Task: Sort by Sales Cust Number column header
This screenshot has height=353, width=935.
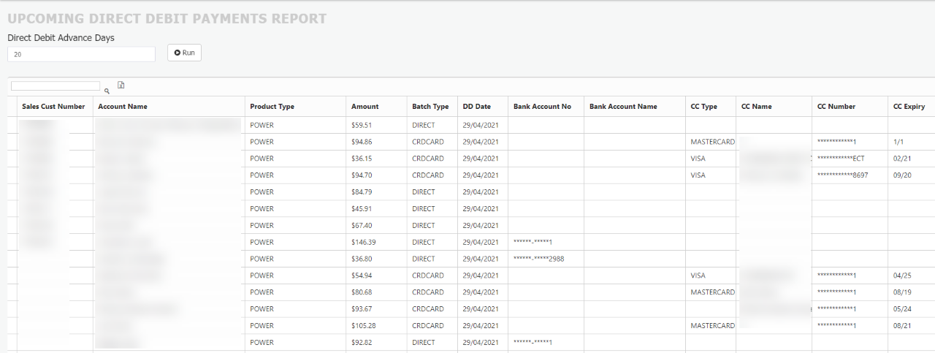Action: [x=53, y=107]
